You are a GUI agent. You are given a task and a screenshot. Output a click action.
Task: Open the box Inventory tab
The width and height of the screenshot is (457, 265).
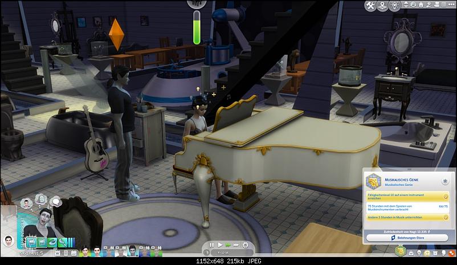pyautogui.click(x=435, y=254)
